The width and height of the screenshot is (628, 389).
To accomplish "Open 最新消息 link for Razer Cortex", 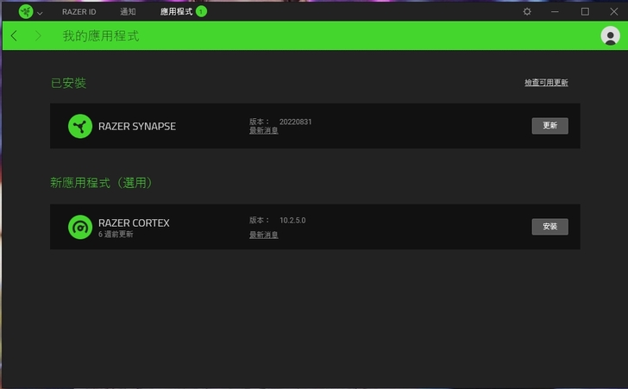I will click(264, 235).
